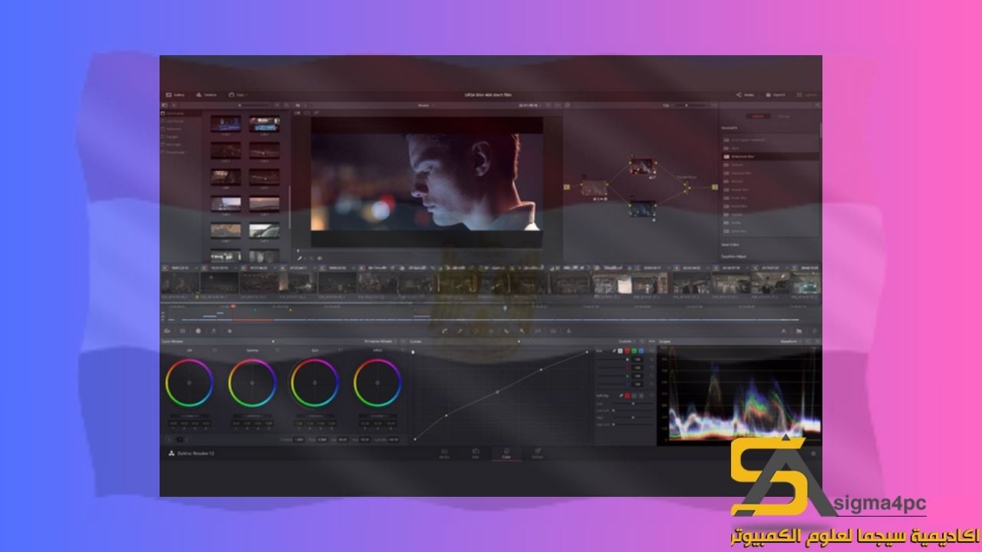Switch to the Color page
This screenshot has height=552, width=982.
[506, 454]
